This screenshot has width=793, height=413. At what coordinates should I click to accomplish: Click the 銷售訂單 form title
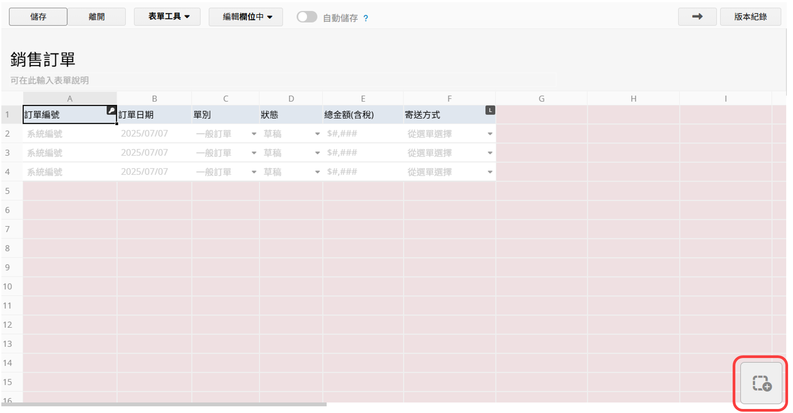pos(43,59)
